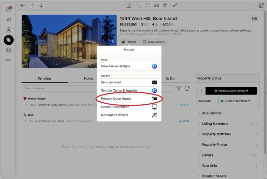The image size is (267, 179).
Task: Click the property photo thumbnail
Action: click(x=69, y=41)
